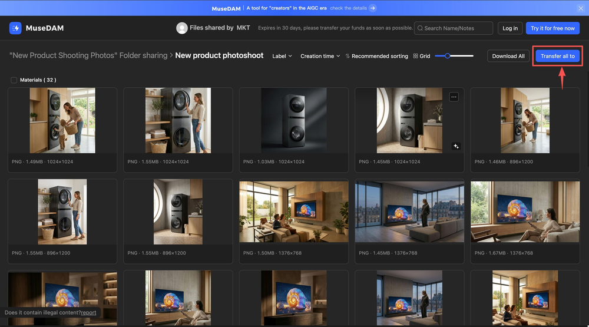
Task: Open the Creation time dropdown
Action: tap(320, 57)
